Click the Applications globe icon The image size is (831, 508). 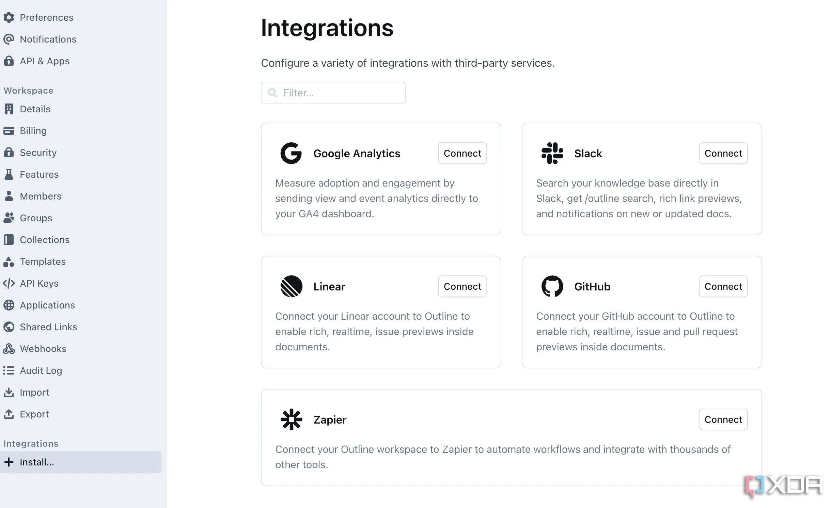9,305
